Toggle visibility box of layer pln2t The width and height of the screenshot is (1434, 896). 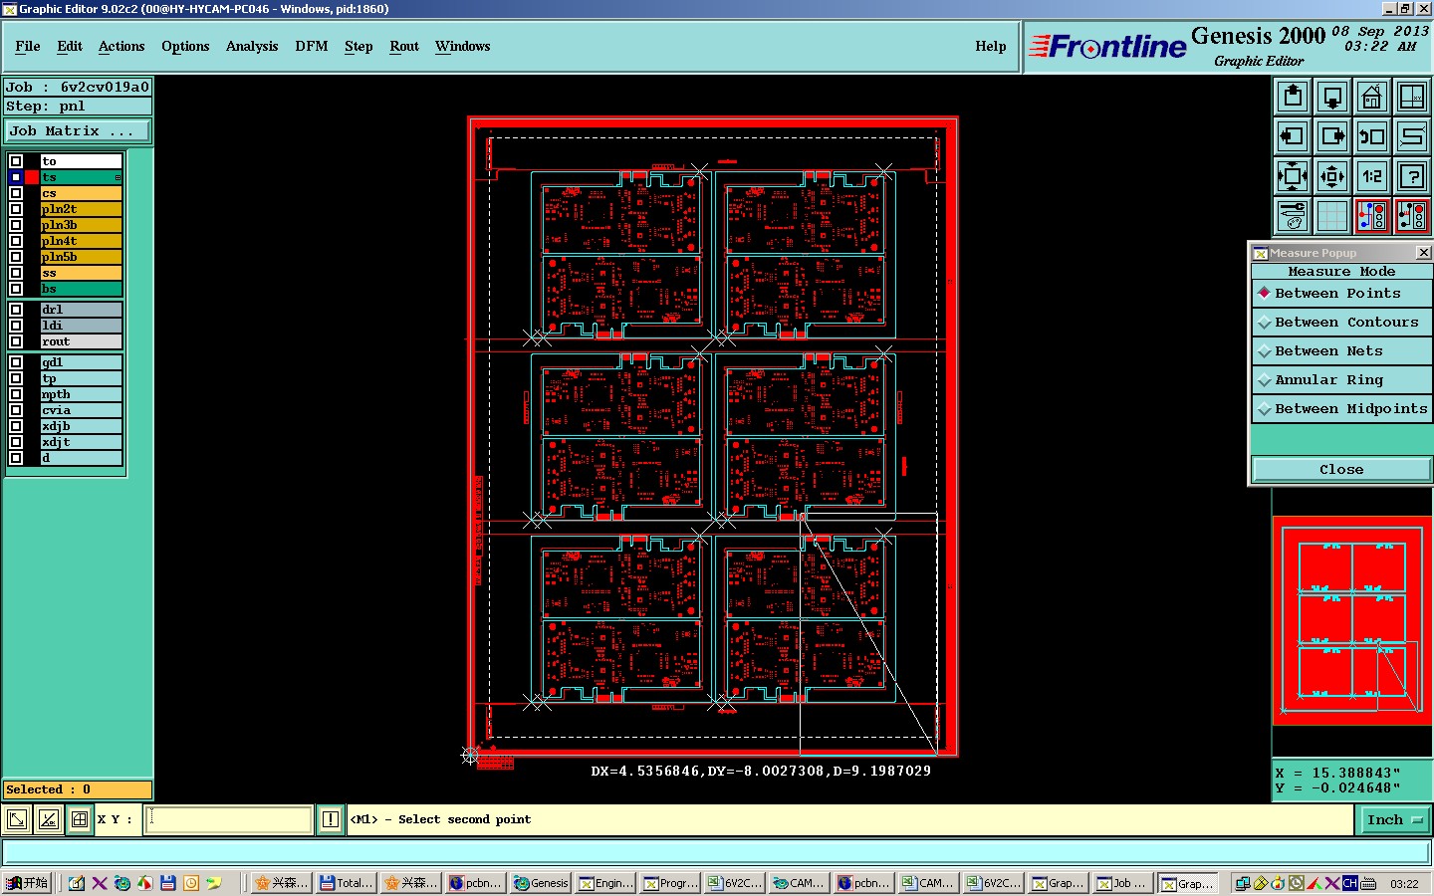point(16,209)
